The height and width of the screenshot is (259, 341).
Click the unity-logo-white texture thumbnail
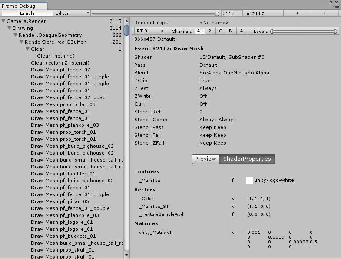click(x=249, y=180)
